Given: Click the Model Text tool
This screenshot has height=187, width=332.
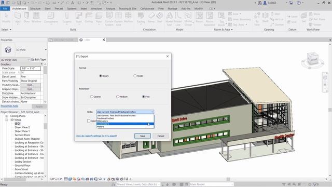Looking at the screenshot, I should (169, 19).
